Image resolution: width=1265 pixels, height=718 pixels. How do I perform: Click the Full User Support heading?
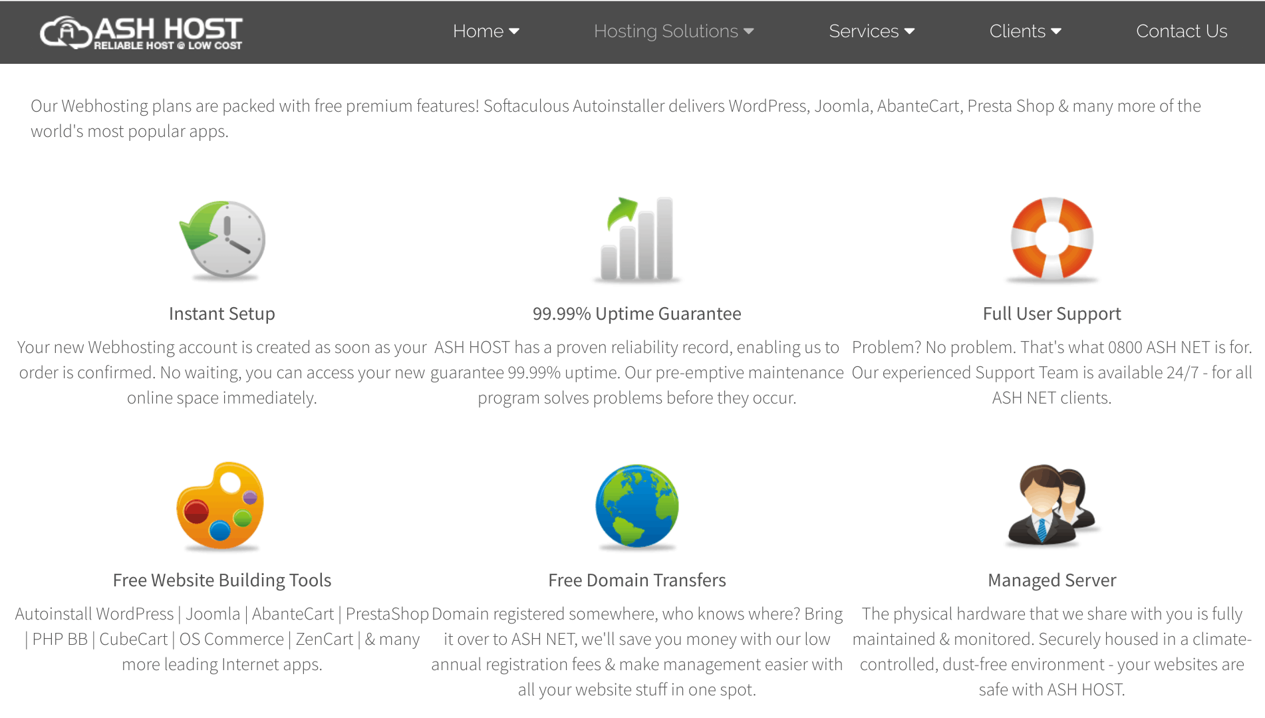1052,314
